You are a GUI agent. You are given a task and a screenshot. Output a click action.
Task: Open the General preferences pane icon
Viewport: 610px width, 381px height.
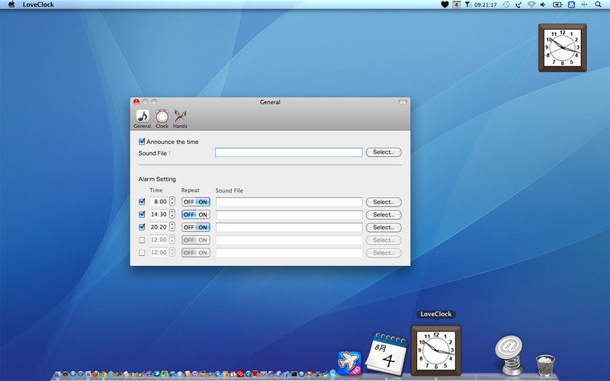pos(143,119)
